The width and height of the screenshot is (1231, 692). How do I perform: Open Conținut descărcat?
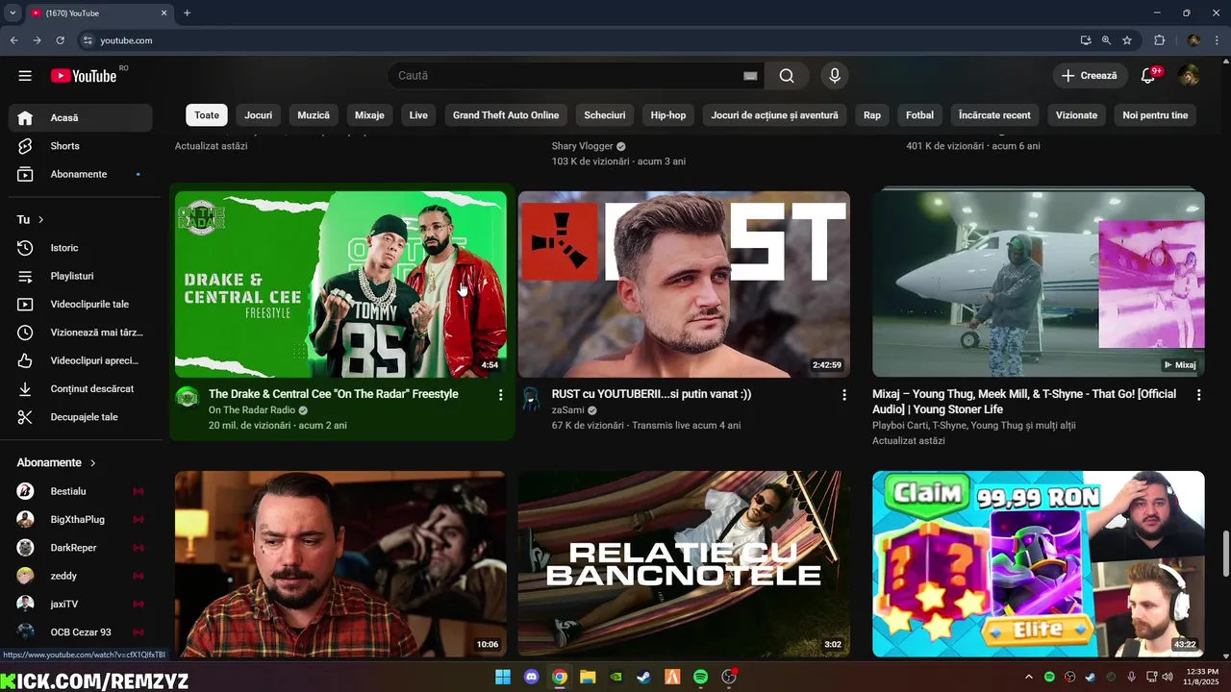81,389
